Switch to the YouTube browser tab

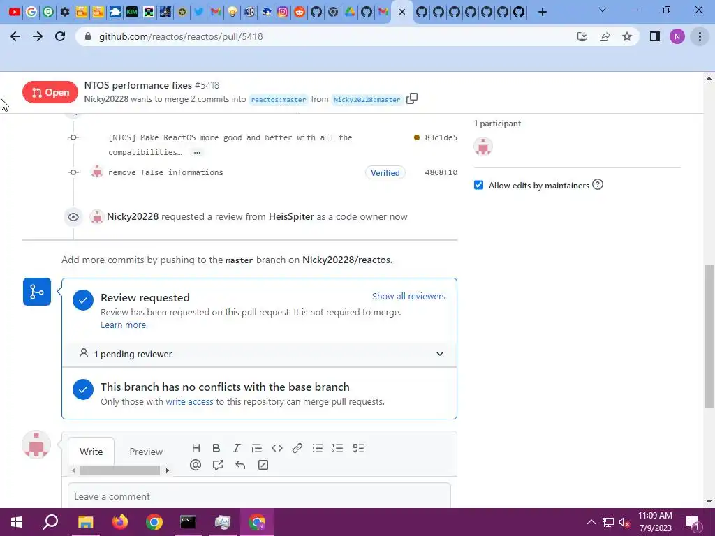tap(15, 12)
